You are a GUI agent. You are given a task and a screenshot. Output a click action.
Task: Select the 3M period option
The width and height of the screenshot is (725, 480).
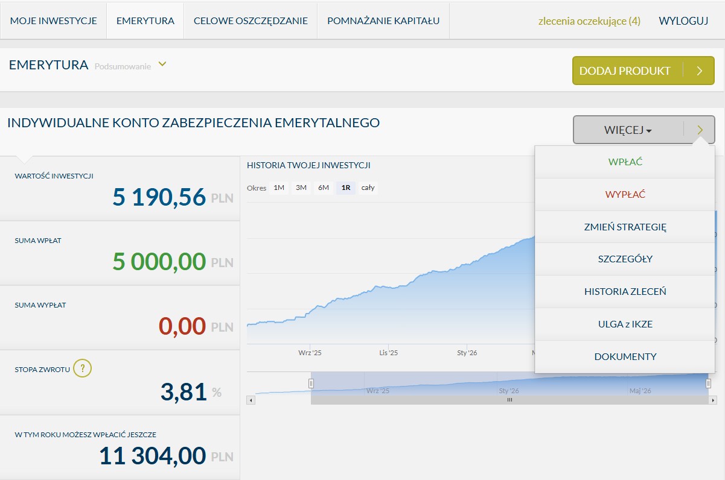click(301, 188)
